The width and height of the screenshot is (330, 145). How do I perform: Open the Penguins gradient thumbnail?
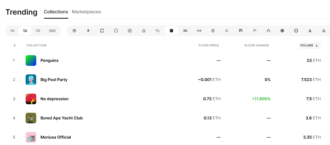coord(31,61)
